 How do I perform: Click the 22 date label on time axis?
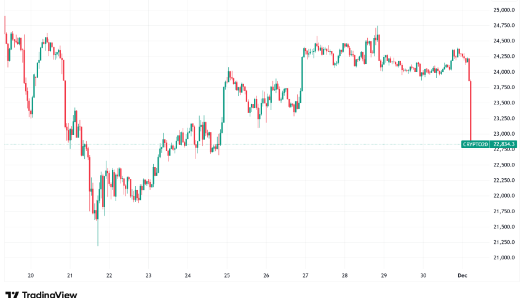click(109, 275)
